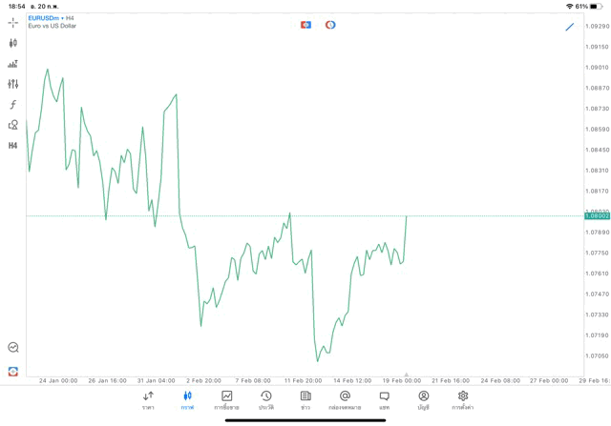Open the การซื้อขาย (Trade) tab
Viewport: 611px width, 426px height.
(226, 399)
